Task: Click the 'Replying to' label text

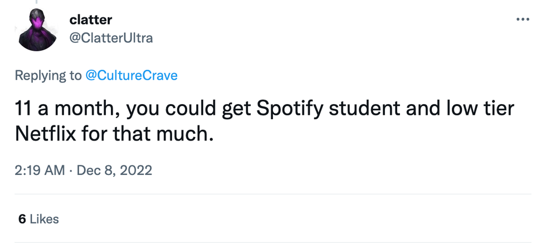Action: pos(48,75)
